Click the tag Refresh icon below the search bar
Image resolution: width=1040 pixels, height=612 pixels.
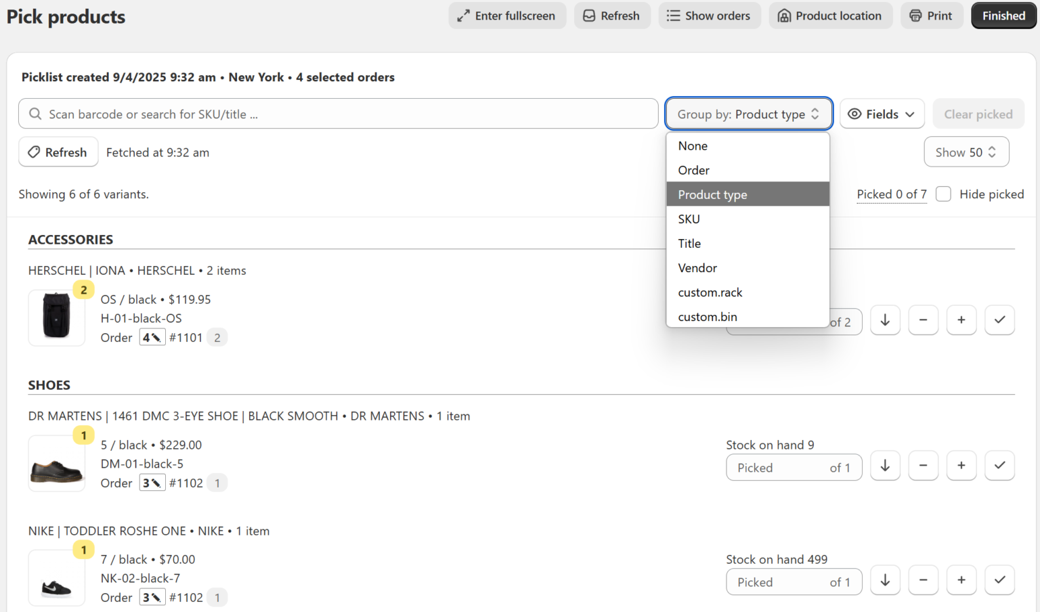(x=33, y=152)
